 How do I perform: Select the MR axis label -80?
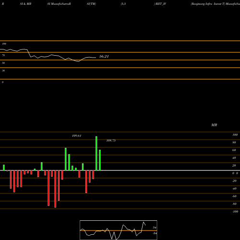click(x=234, y=204)
